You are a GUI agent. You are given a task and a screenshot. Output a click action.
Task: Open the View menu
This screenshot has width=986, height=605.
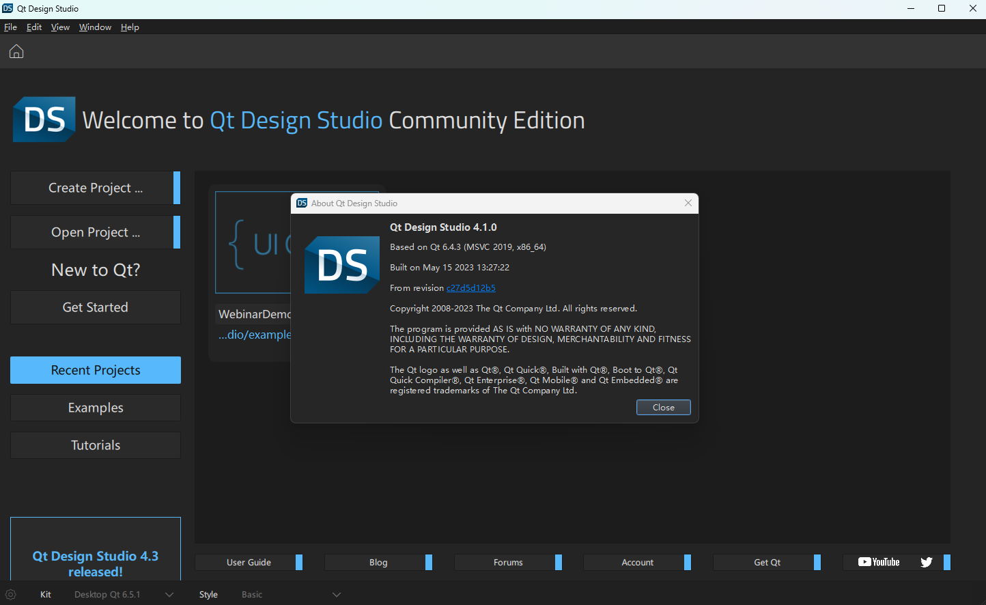pyautogui.click(x=60, y=27)
